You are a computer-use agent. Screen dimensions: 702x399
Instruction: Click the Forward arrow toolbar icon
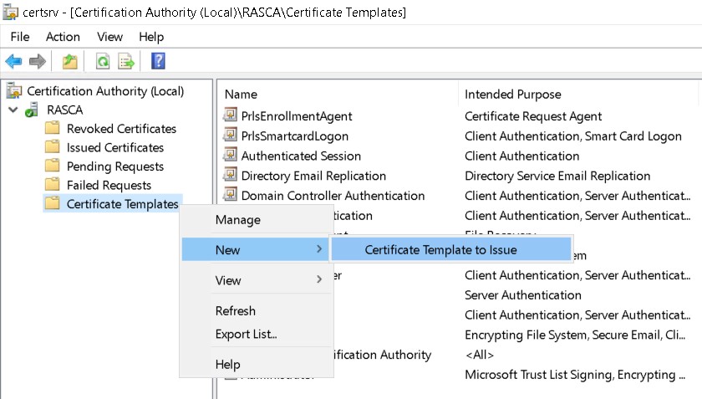coord(37,61)
